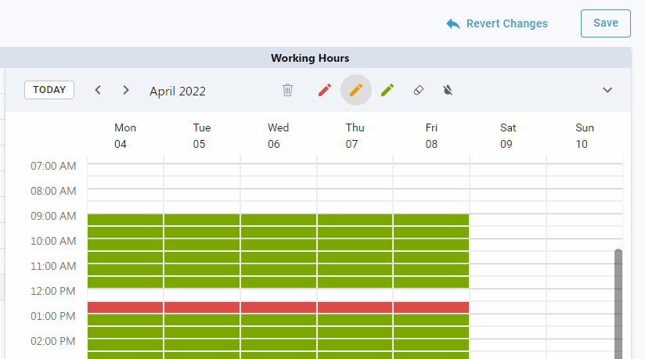Screen dimensions: 645x359
Task: Click the 12:00 PM time label
Action: click(x=53, y=292)
